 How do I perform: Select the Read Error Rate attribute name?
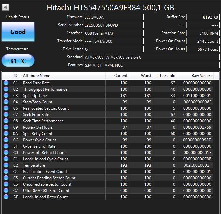(x=36, y=83)
